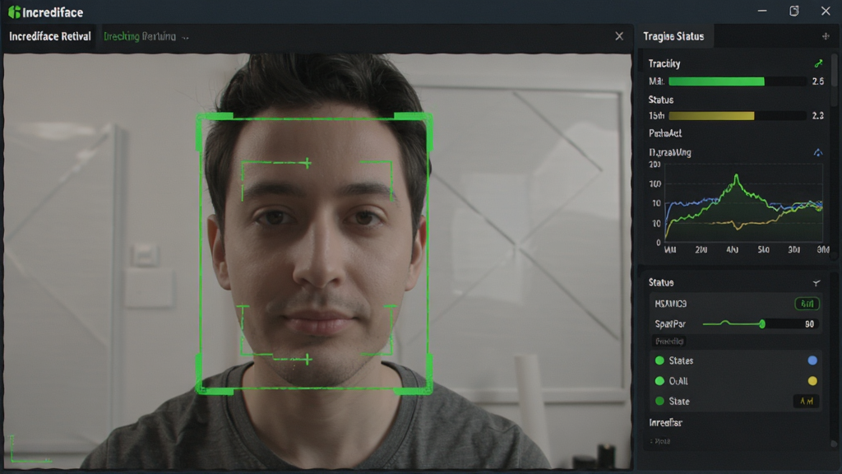
Task: Click the green peak in the line graph
Action: tap(736, 178)
